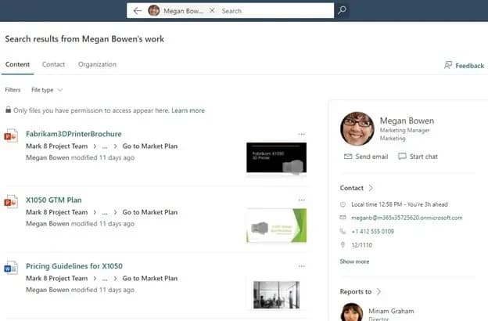Click the Reports to heading

[356, 292]
